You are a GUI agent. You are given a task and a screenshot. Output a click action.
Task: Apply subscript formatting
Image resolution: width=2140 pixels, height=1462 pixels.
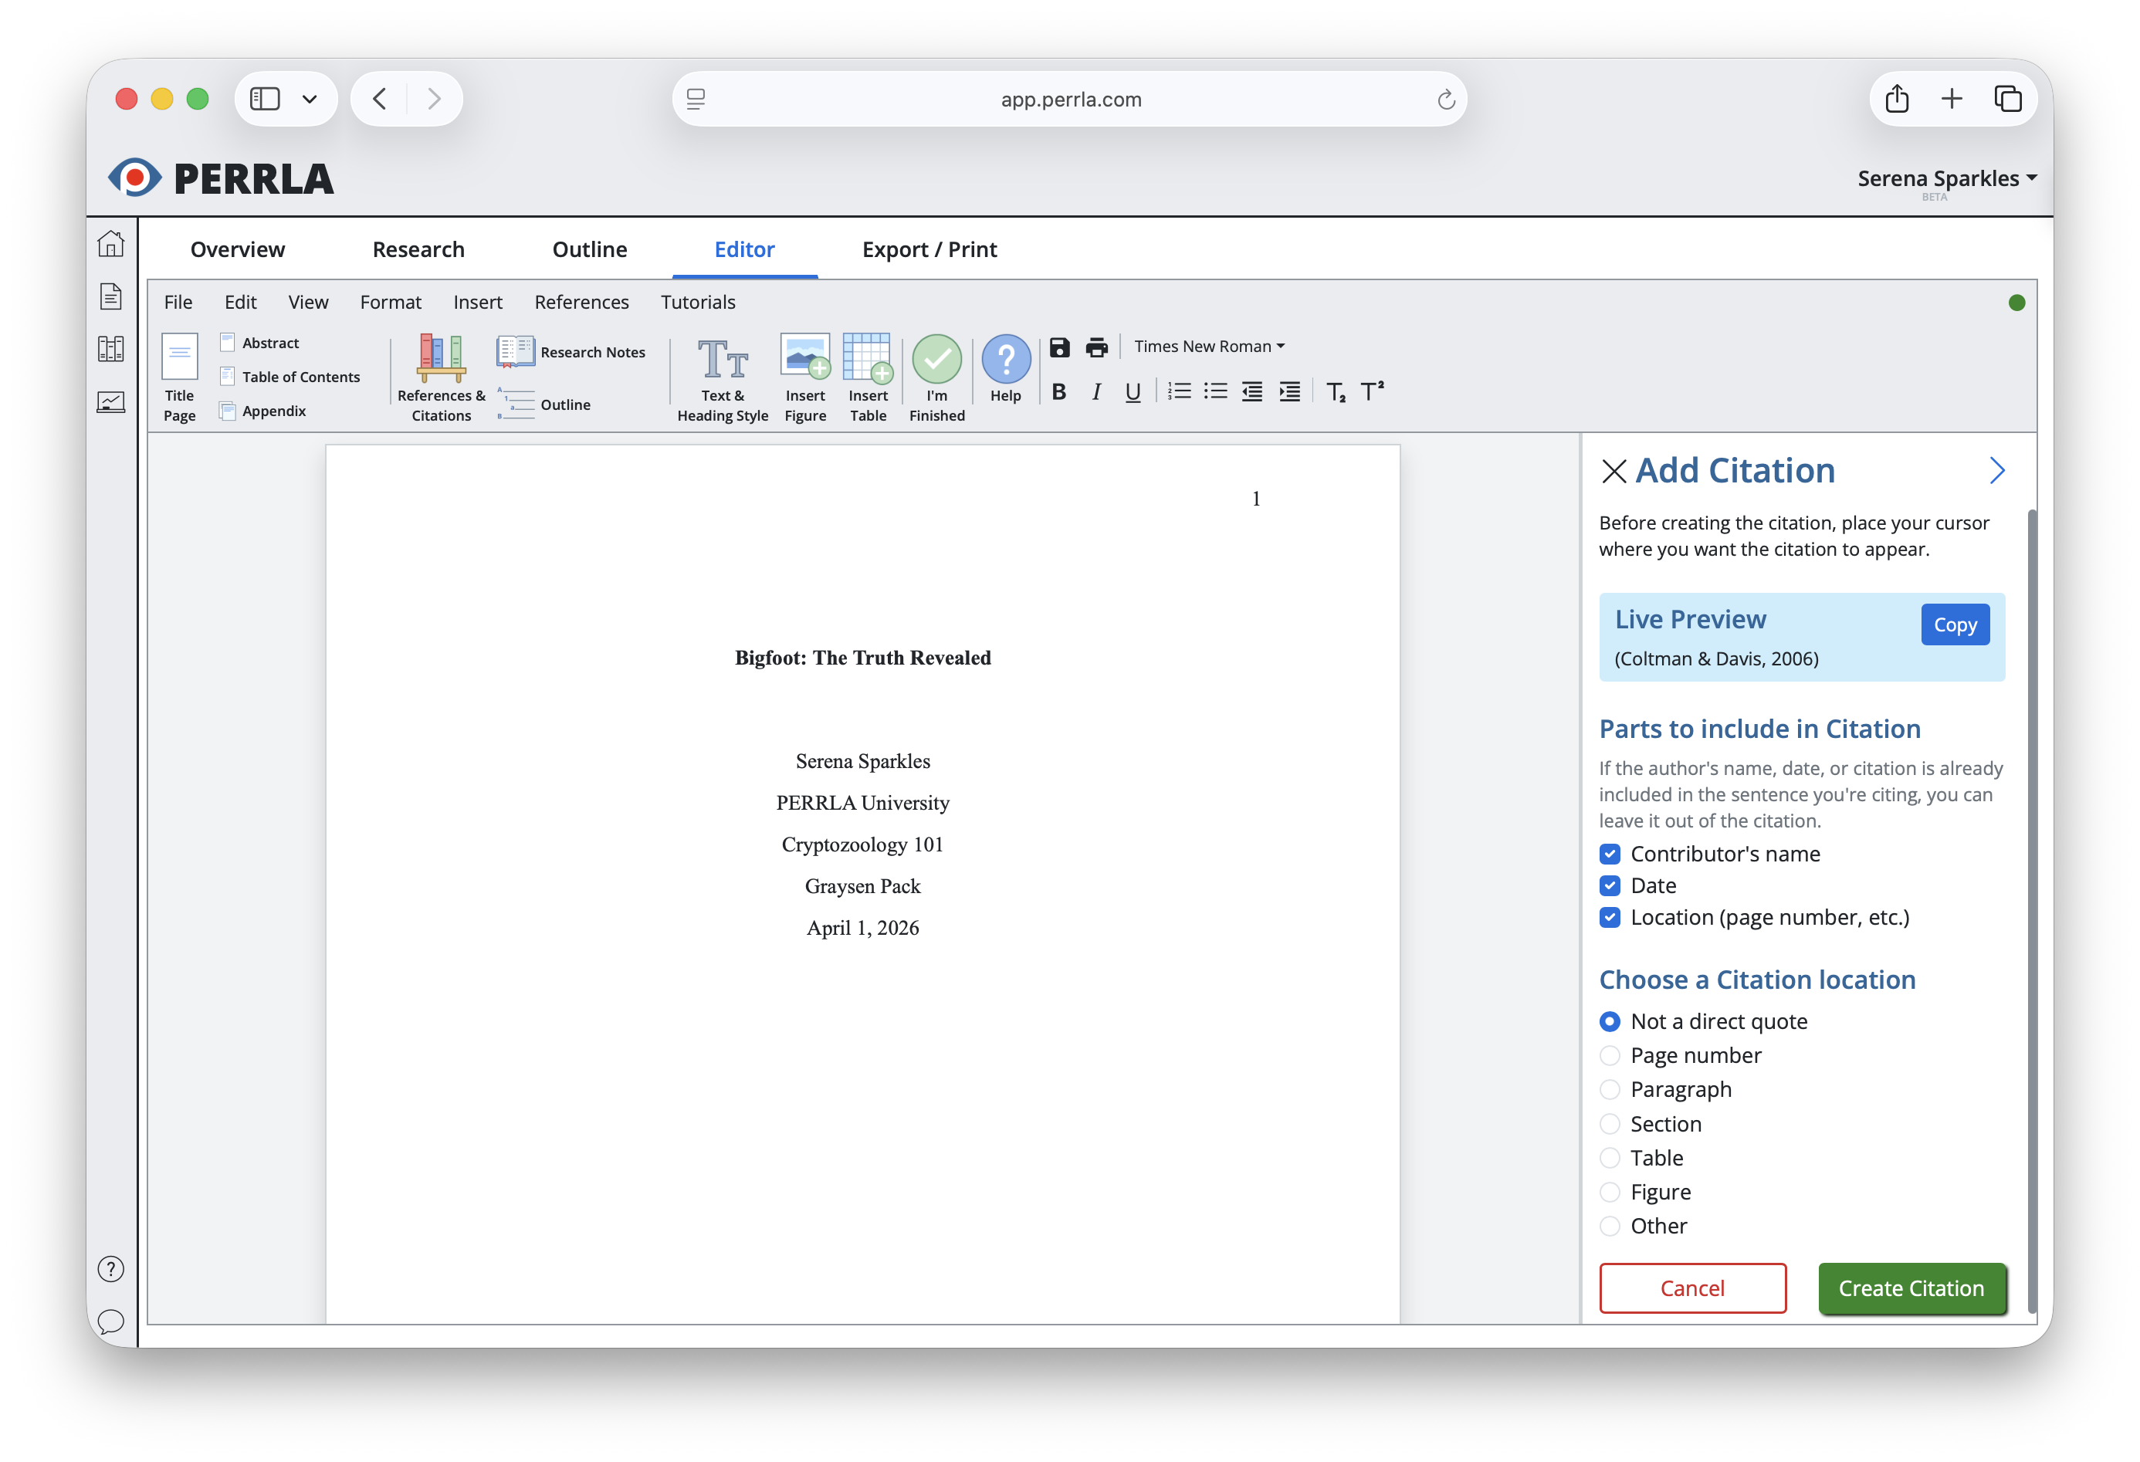tap(1336, 393)
